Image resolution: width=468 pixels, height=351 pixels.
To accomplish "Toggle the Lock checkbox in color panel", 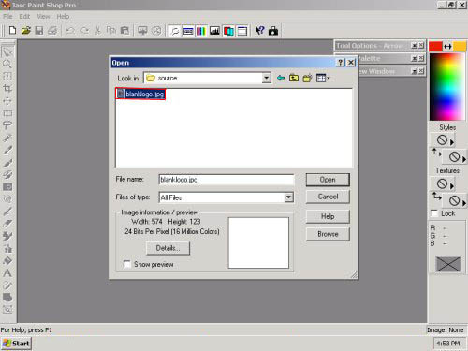I will (434, 213).
